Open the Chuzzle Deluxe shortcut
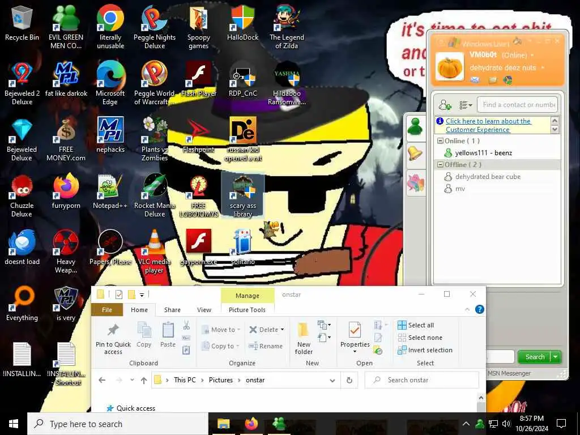Image resolution: width=580 pixels, height=435 pixels. tap(22, 195)
